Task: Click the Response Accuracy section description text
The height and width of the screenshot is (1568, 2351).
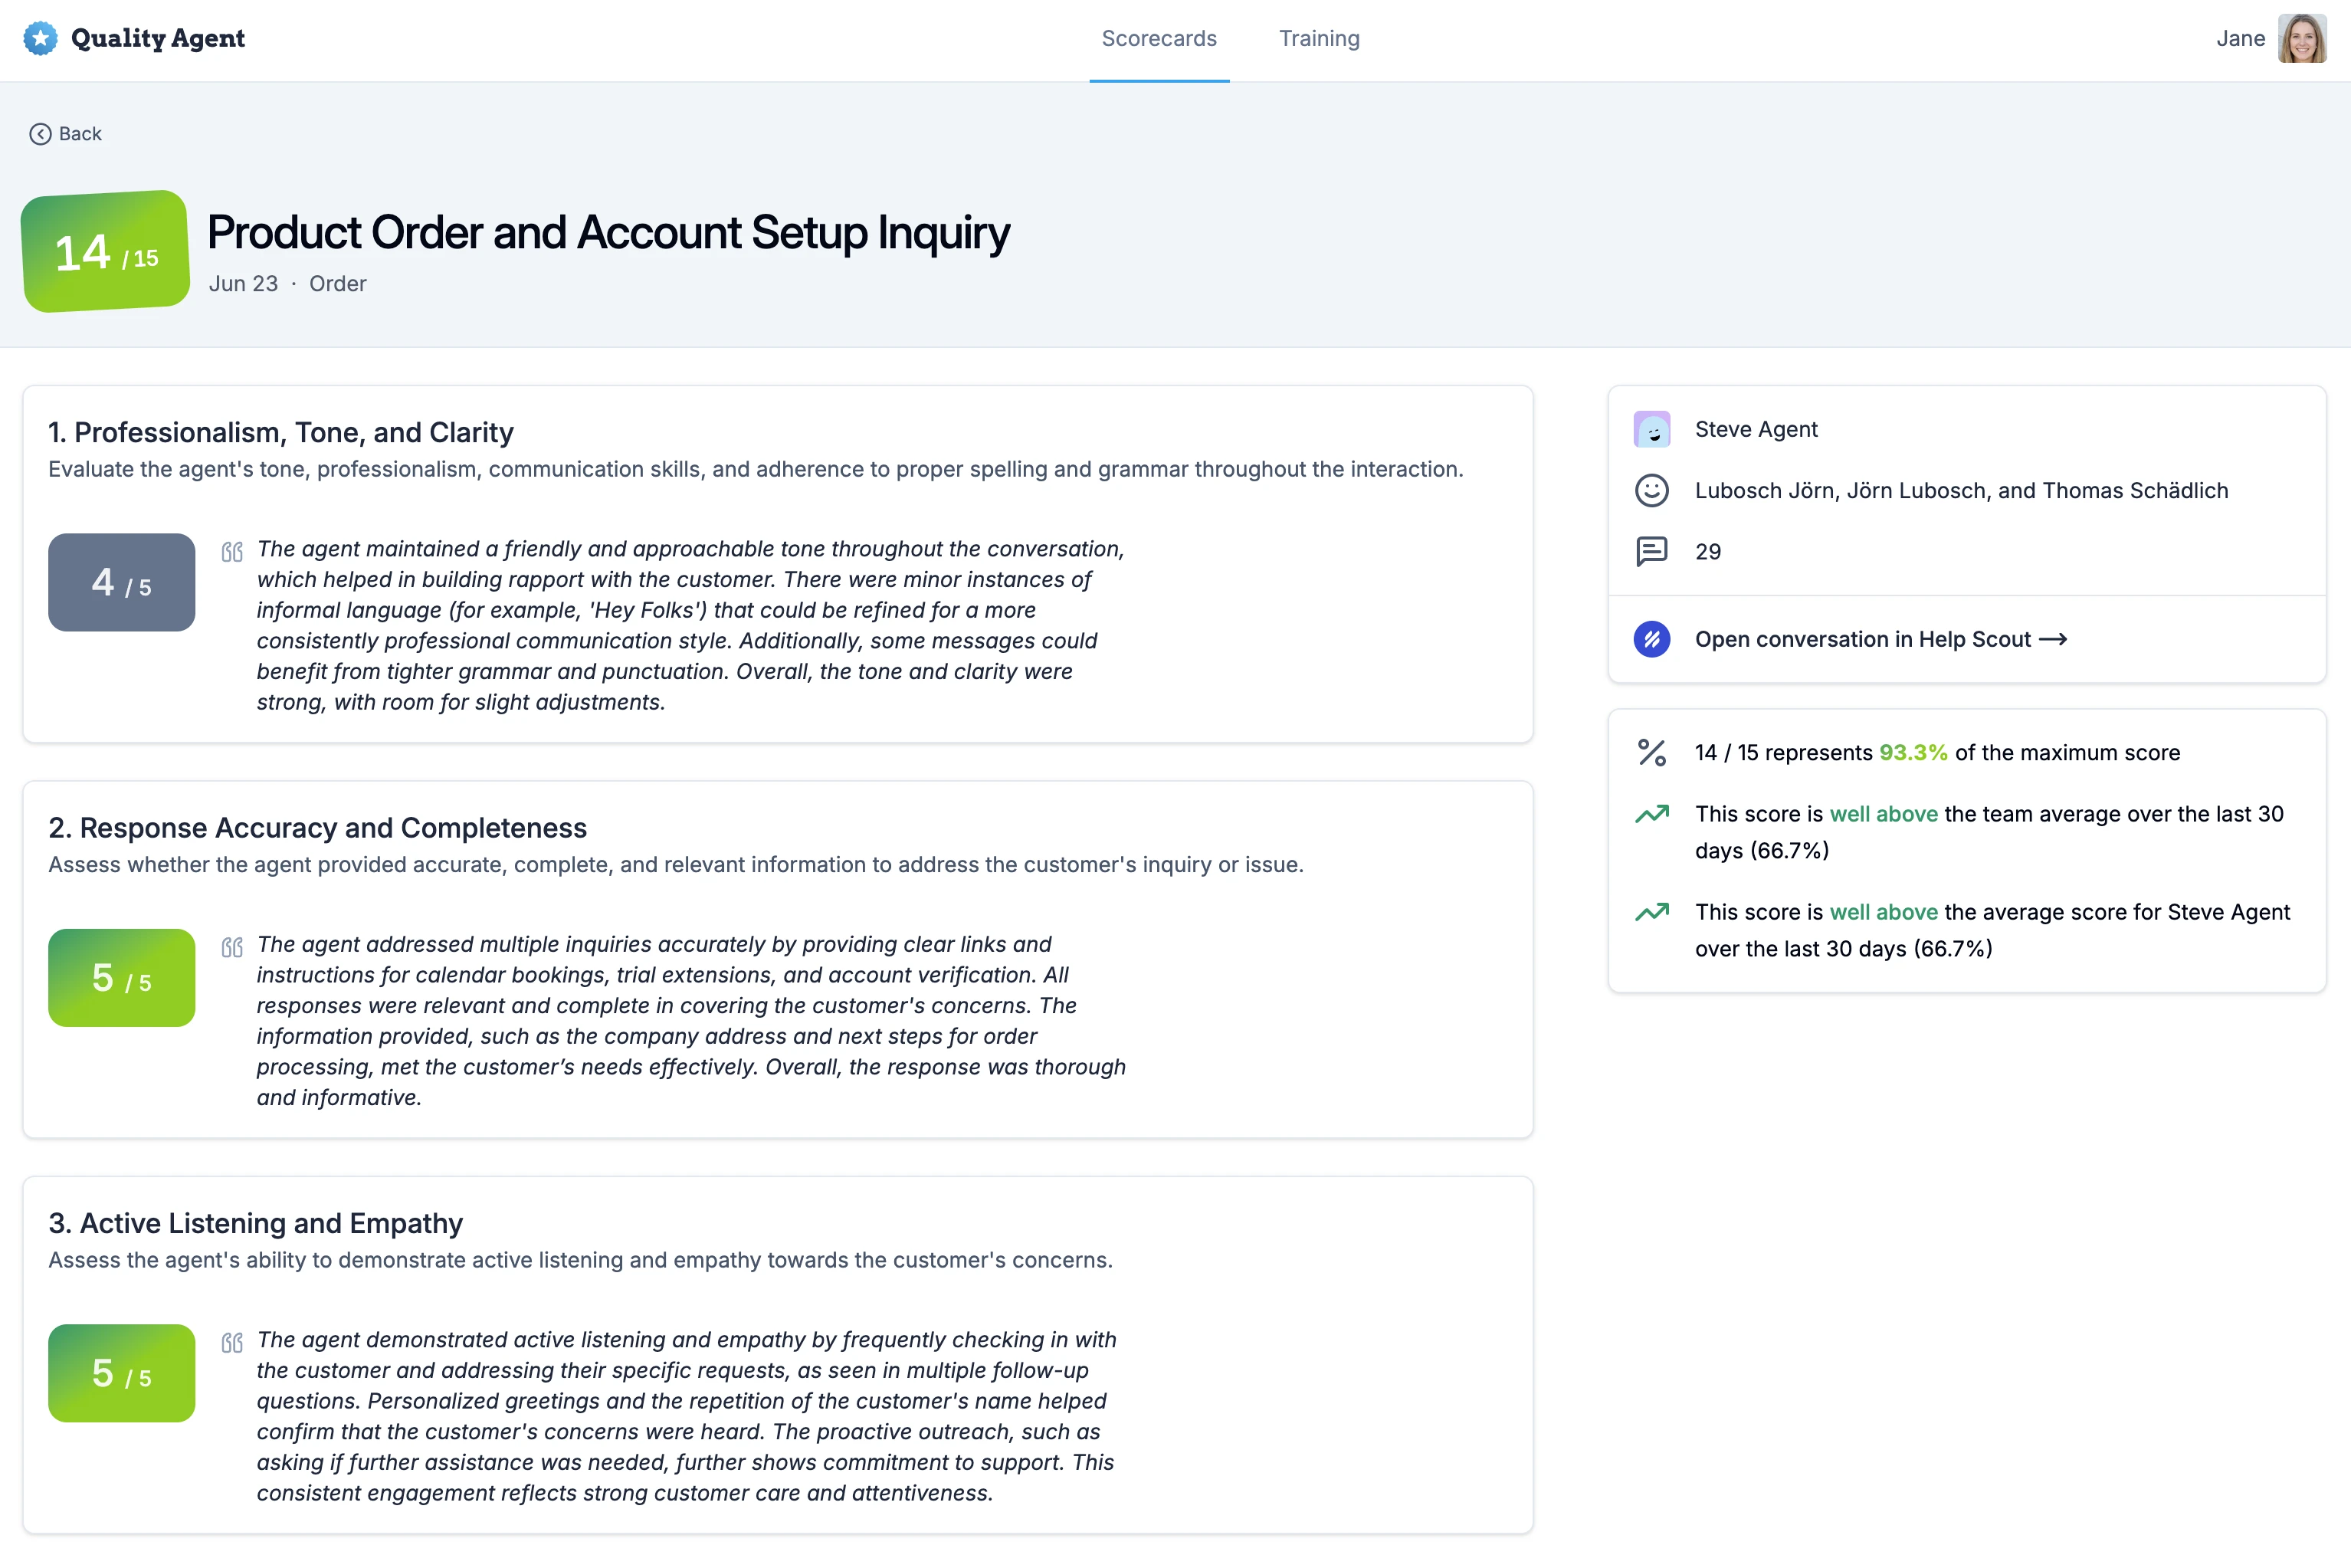Action: 676,865
